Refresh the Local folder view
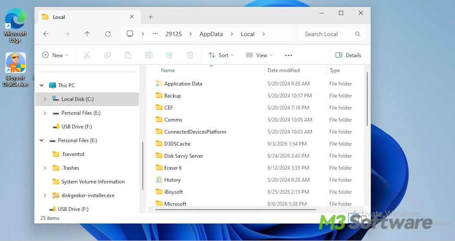Screen dimensions: 455x241 pos(108,34)
